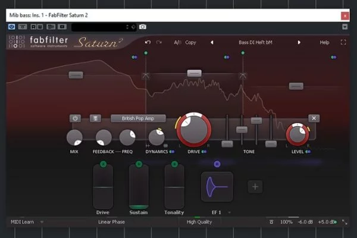Toggle the band power button

(75, 118)
